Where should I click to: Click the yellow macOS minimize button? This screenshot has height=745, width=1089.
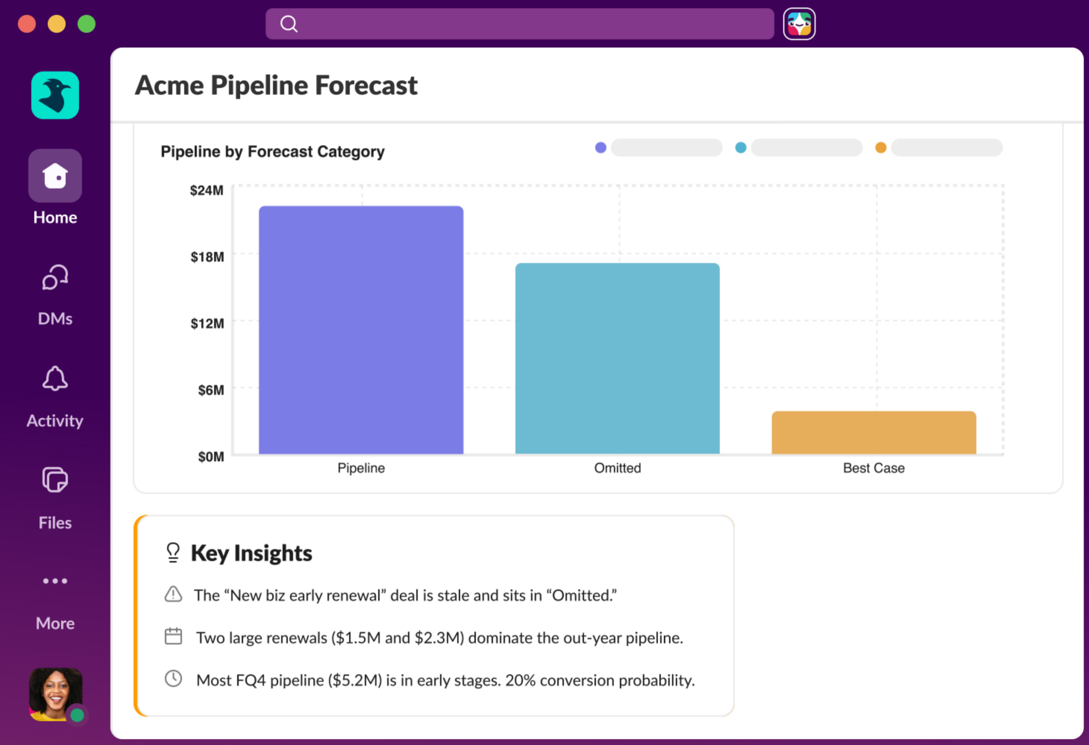57,24
